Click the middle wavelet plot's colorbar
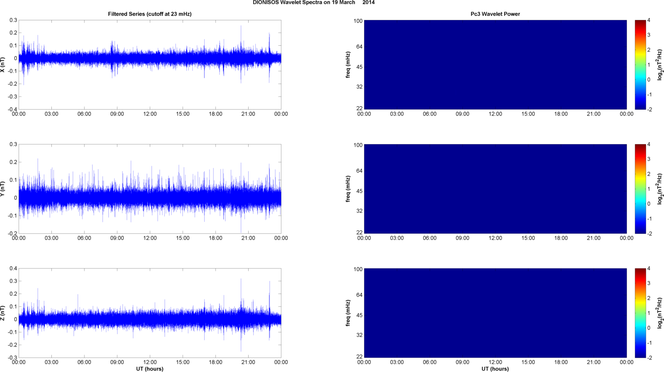 [x=640, y=189]
